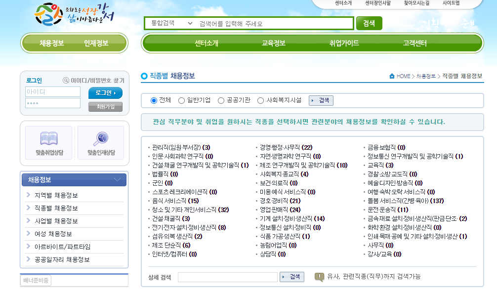This screenshot has height=295, width=497.
Task: Open 금융·보험직 (0) category
Action: tap(386, 147)
